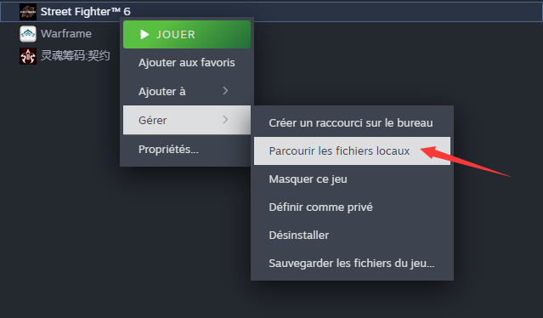Viewport: 543px width, 318px height.
Task: Launch the game with the JOUER button
Action: coord(187,34)
